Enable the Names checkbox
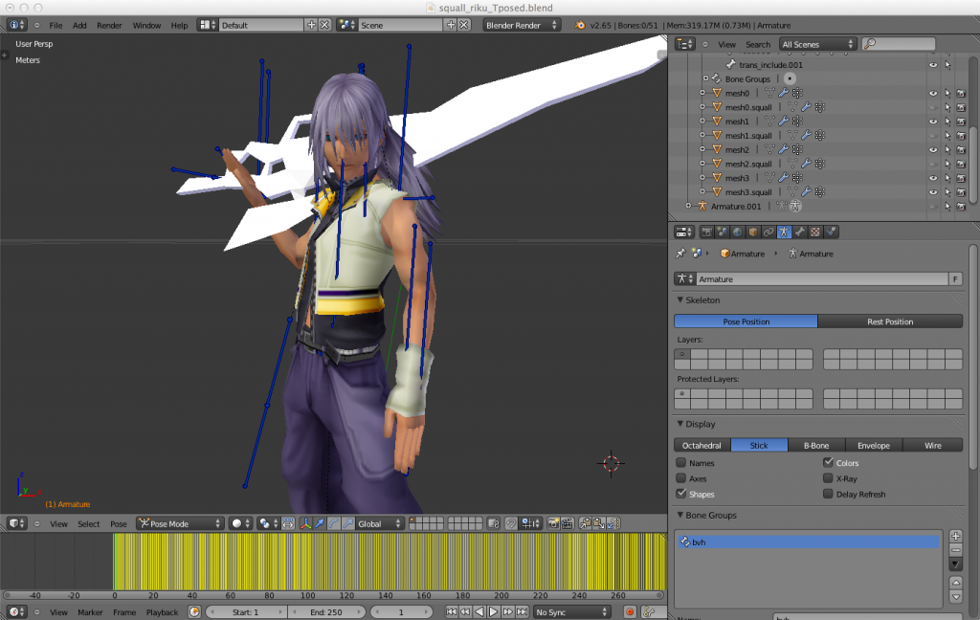Viewport: 980px width, 620px height. click(x=681, y=463)
